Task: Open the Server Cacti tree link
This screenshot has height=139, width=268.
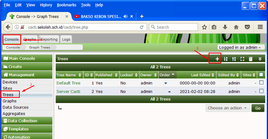Action: coord(68,92)
